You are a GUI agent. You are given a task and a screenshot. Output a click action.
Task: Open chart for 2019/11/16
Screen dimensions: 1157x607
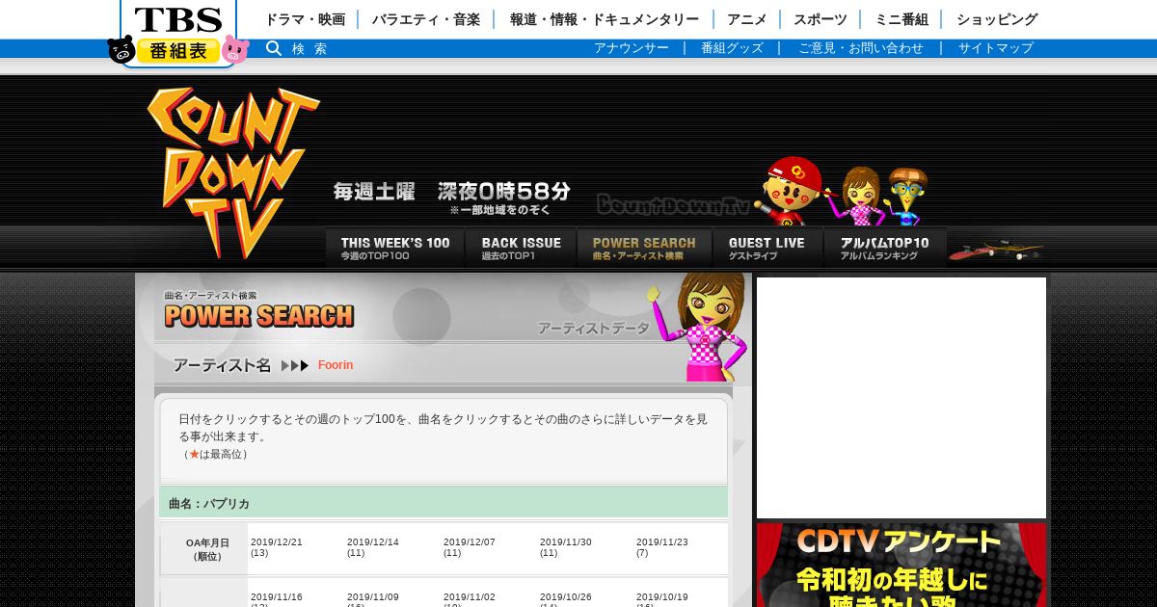point(276,597)
